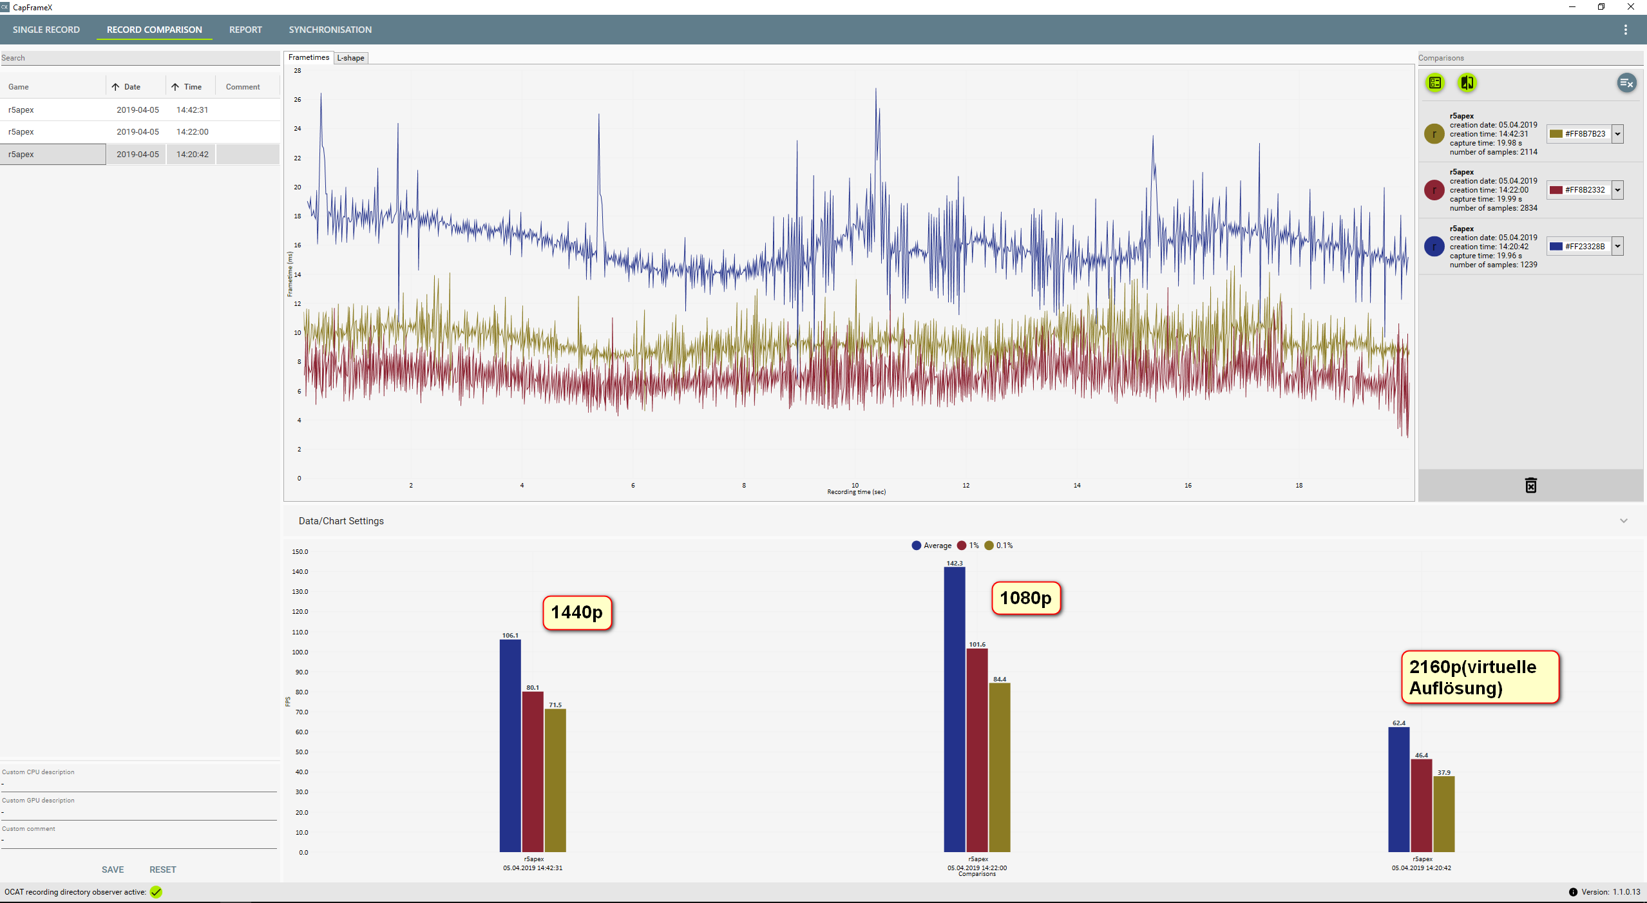Click the RESET button
The height and width of the screenshot is (903, 1647).
(163, 870)
